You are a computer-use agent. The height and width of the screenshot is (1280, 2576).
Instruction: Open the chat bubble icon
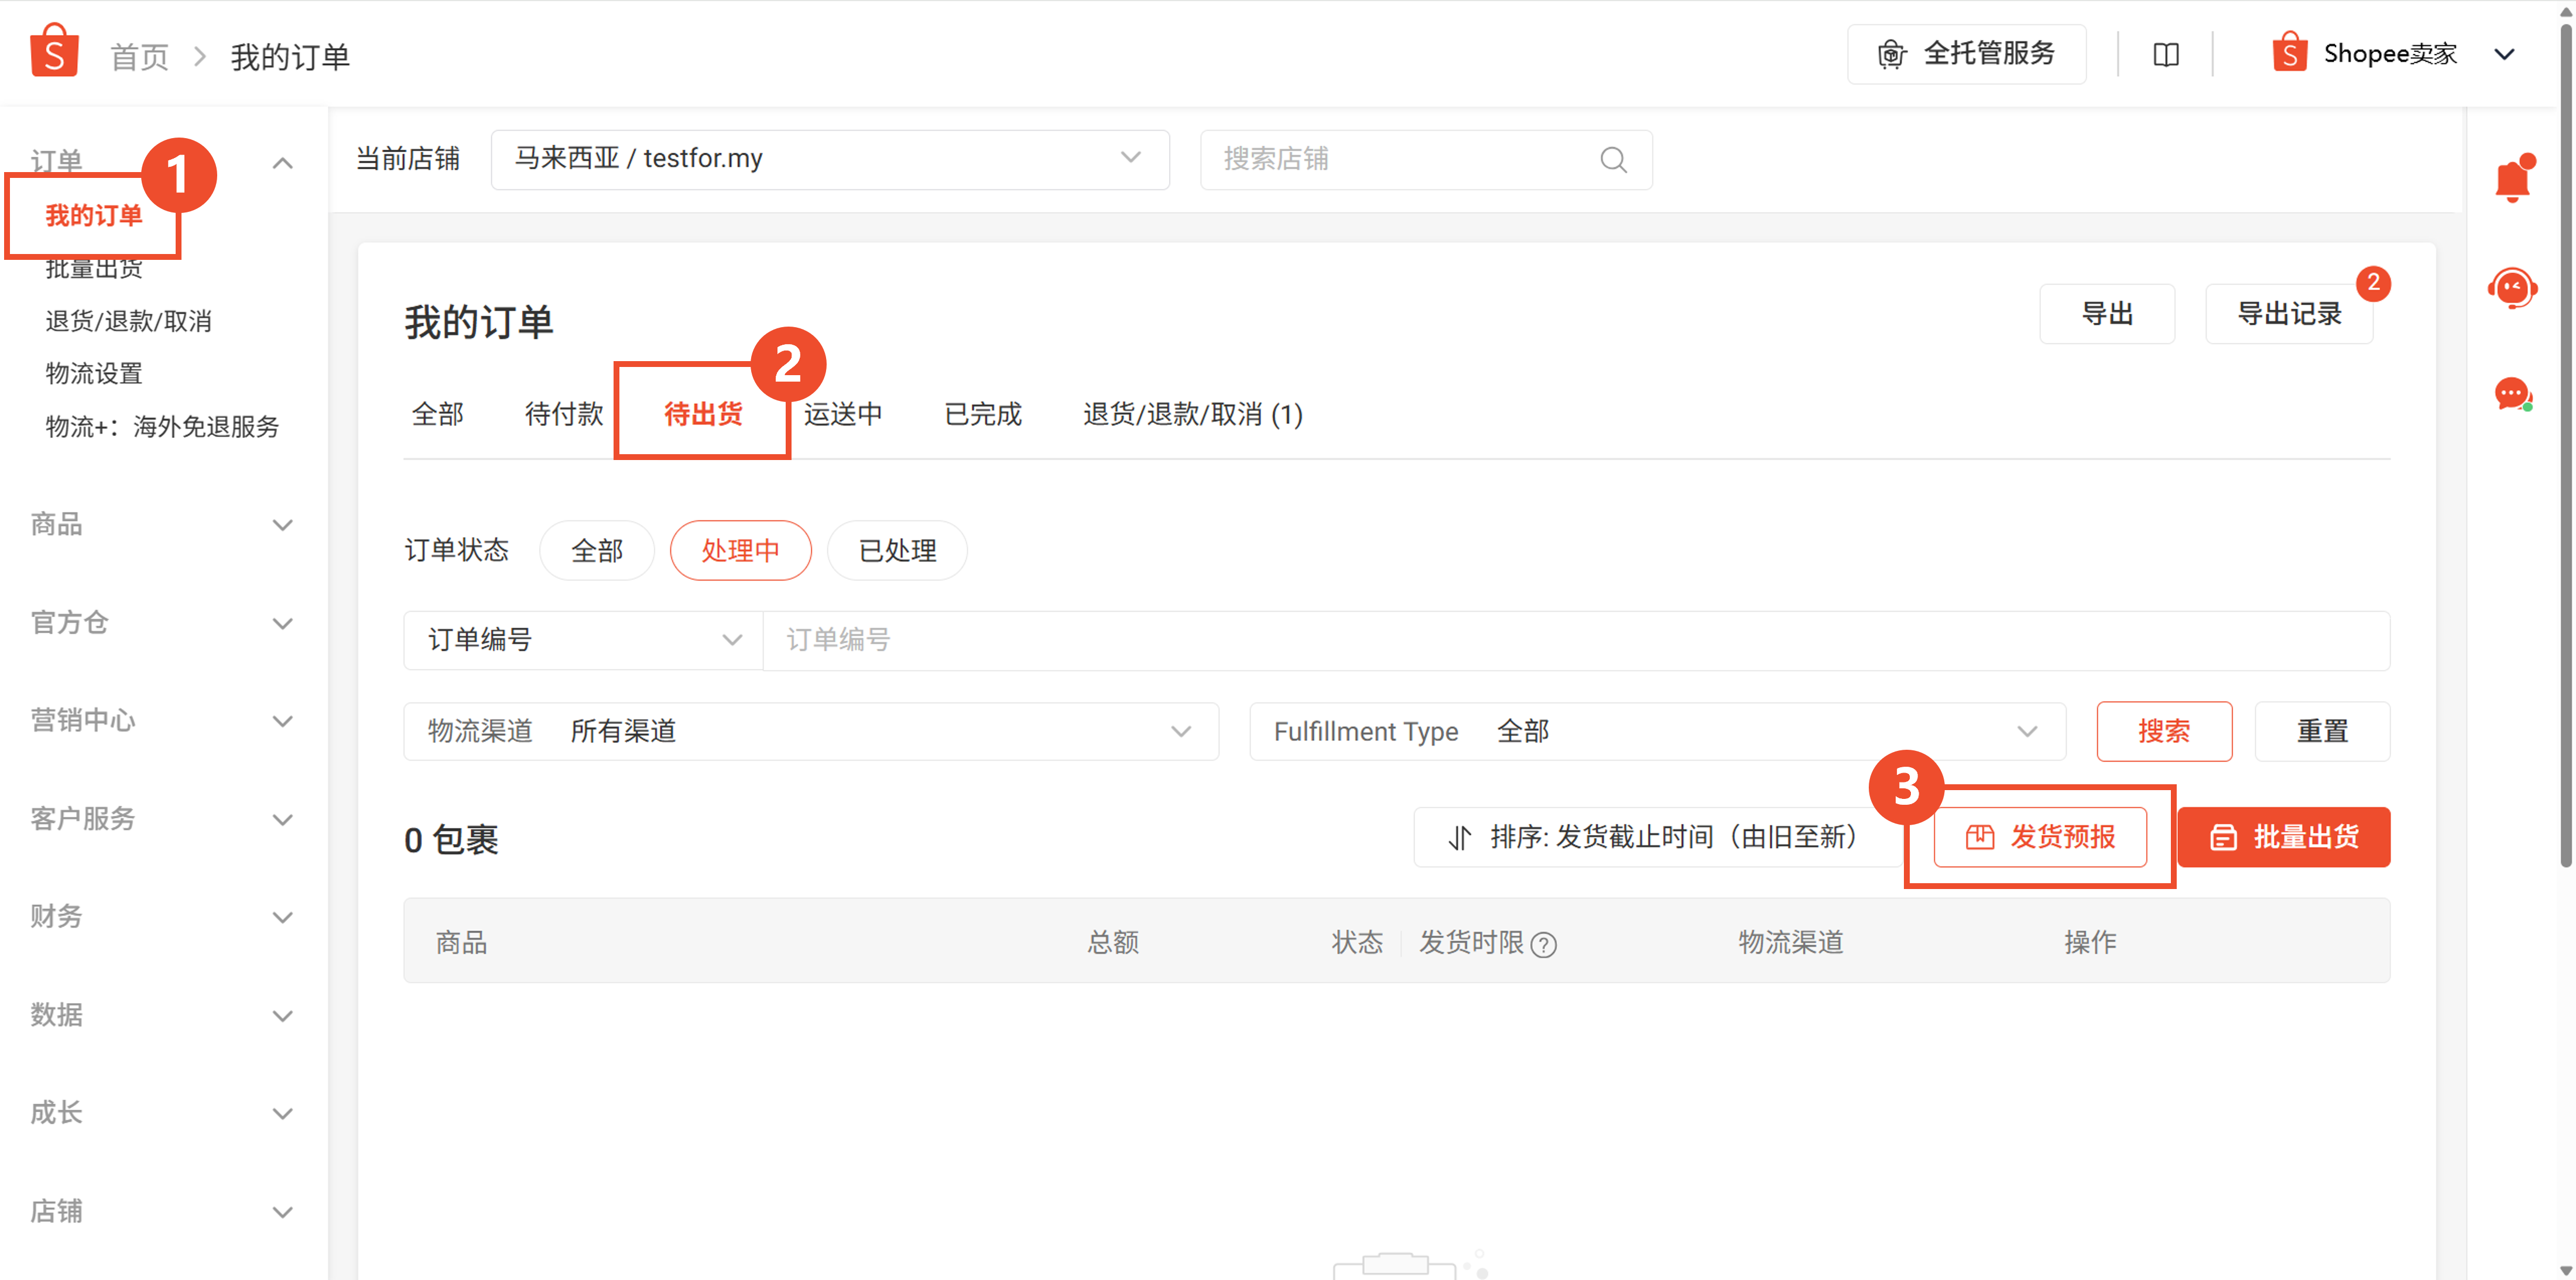2512,393
